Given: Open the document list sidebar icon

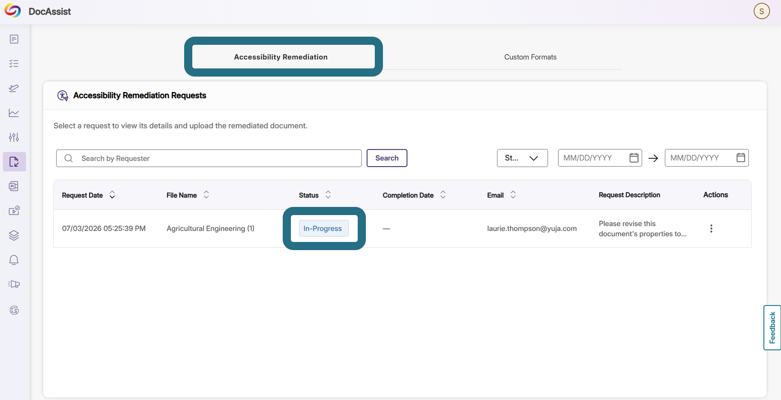Looking at the screenshot, I should pos(14,39).
